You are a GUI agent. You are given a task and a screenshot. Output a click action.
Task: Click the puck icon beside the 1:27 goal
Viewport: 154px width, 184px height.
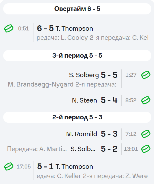pyautogui.click(x=146, y=75)
